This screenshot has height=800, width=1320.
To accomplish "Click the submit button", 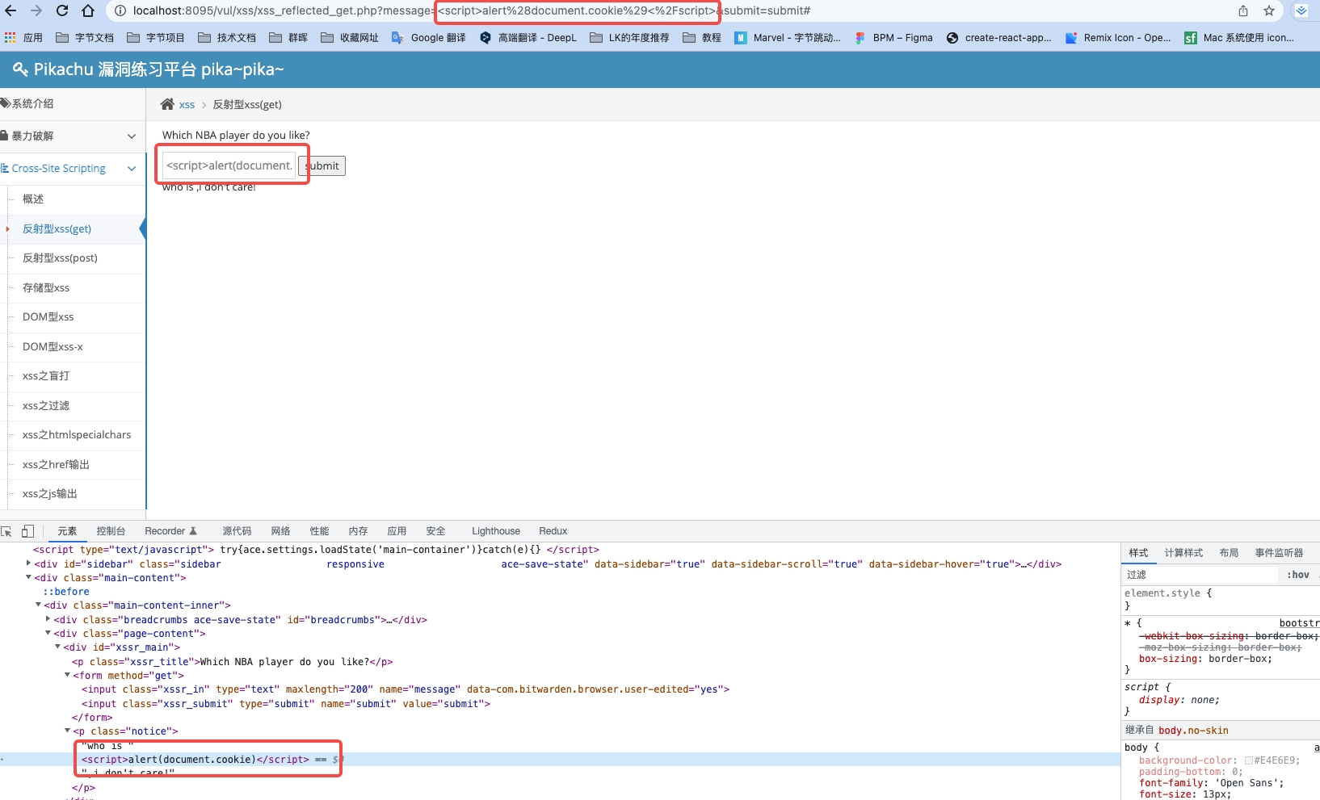I will [322, 165].
